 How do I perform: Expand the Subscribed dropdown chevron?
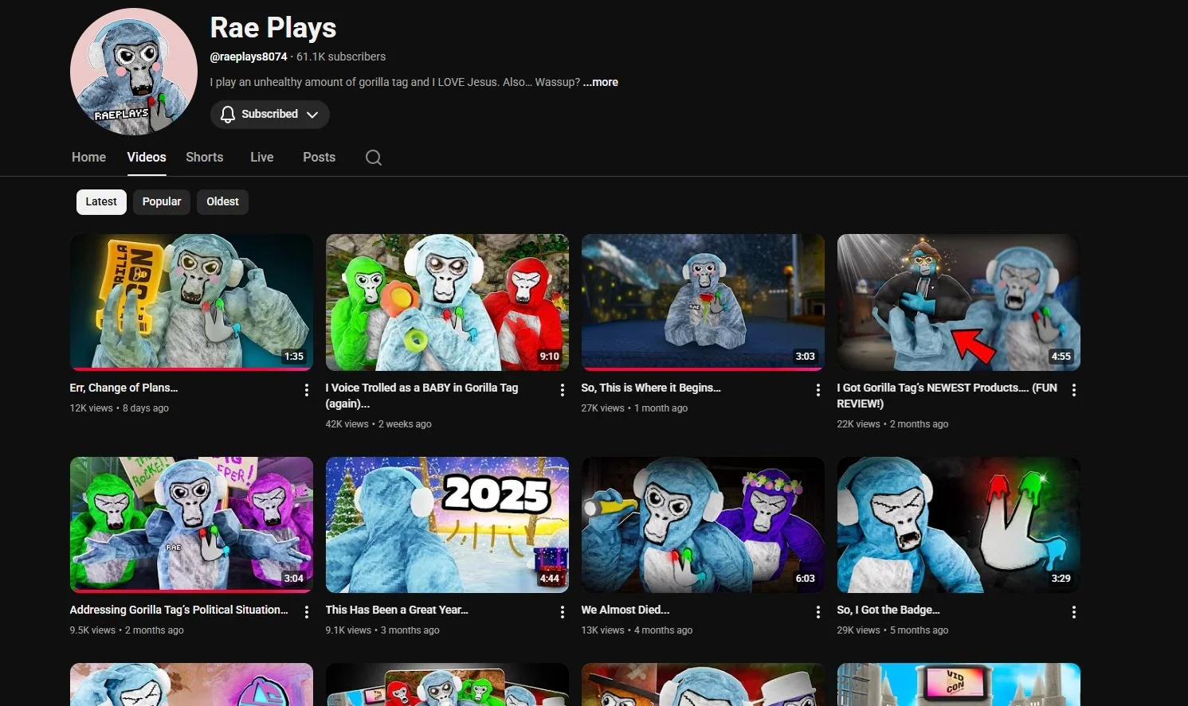[x=312, y=115]
